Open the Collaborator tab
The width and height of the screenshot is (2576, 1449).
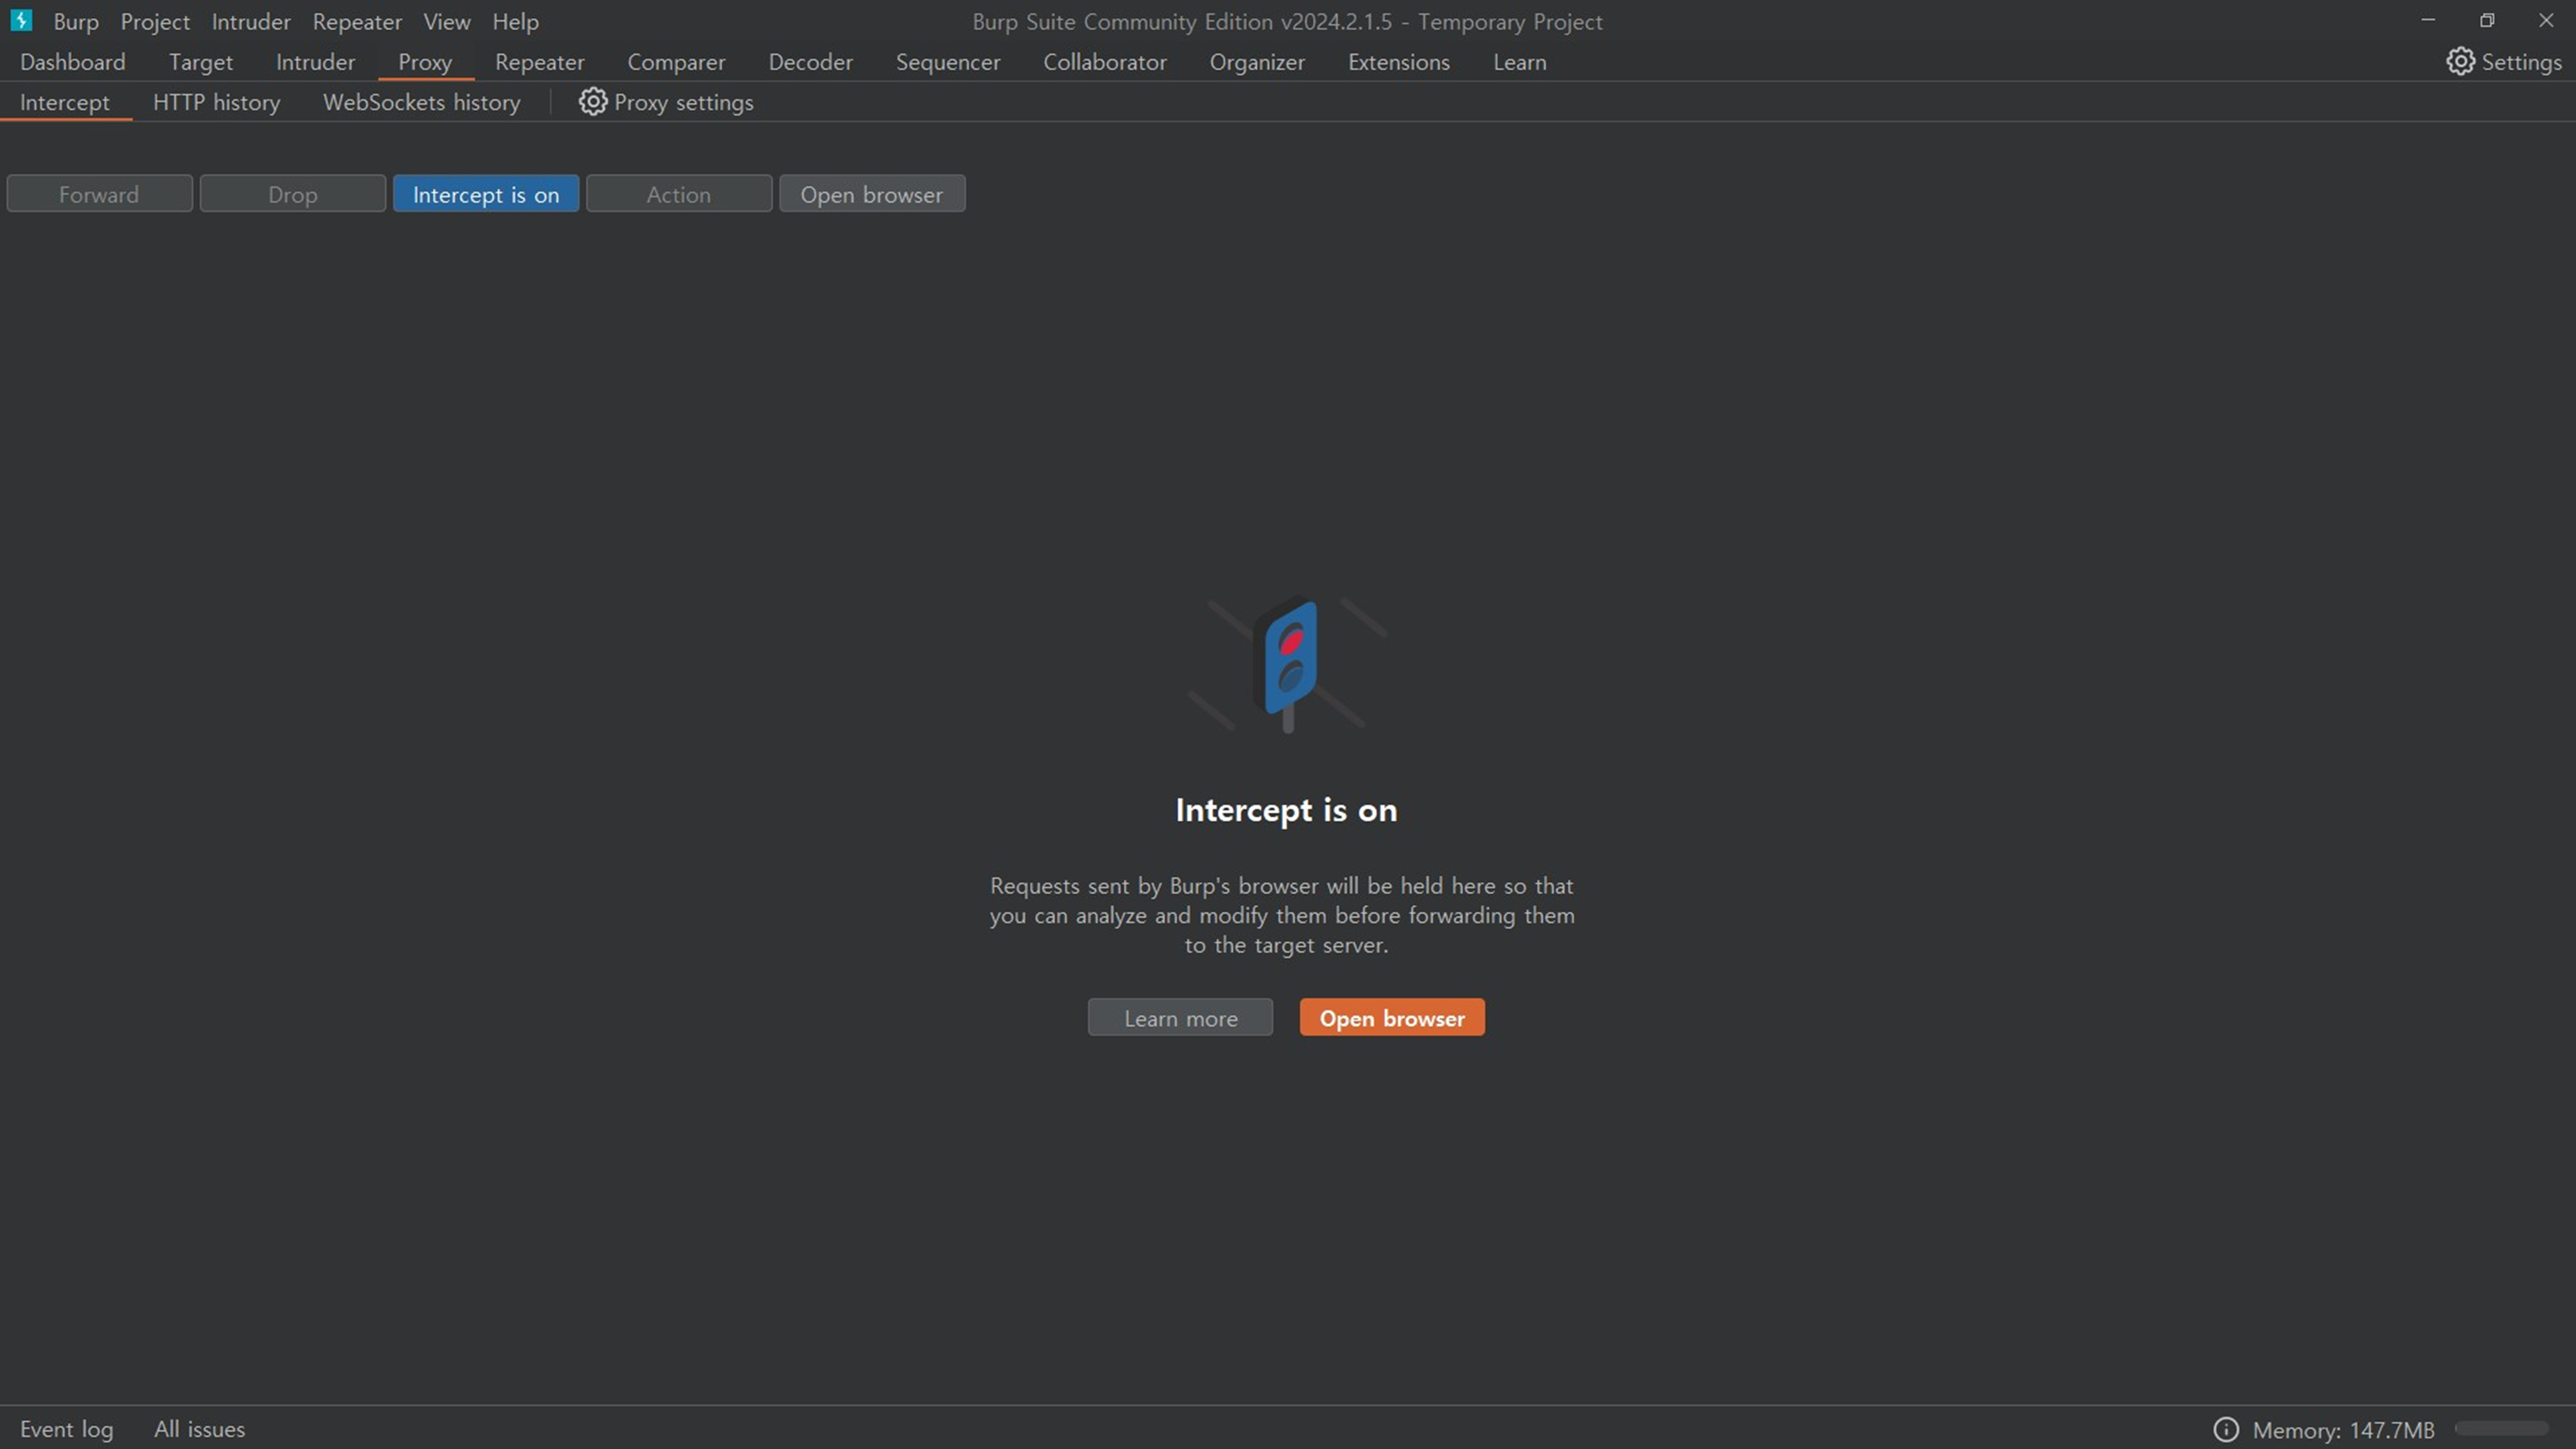click(x=1105, y=62)
